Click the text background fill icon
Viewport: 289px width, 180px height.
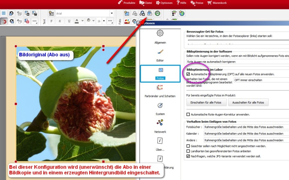point(89,21)
